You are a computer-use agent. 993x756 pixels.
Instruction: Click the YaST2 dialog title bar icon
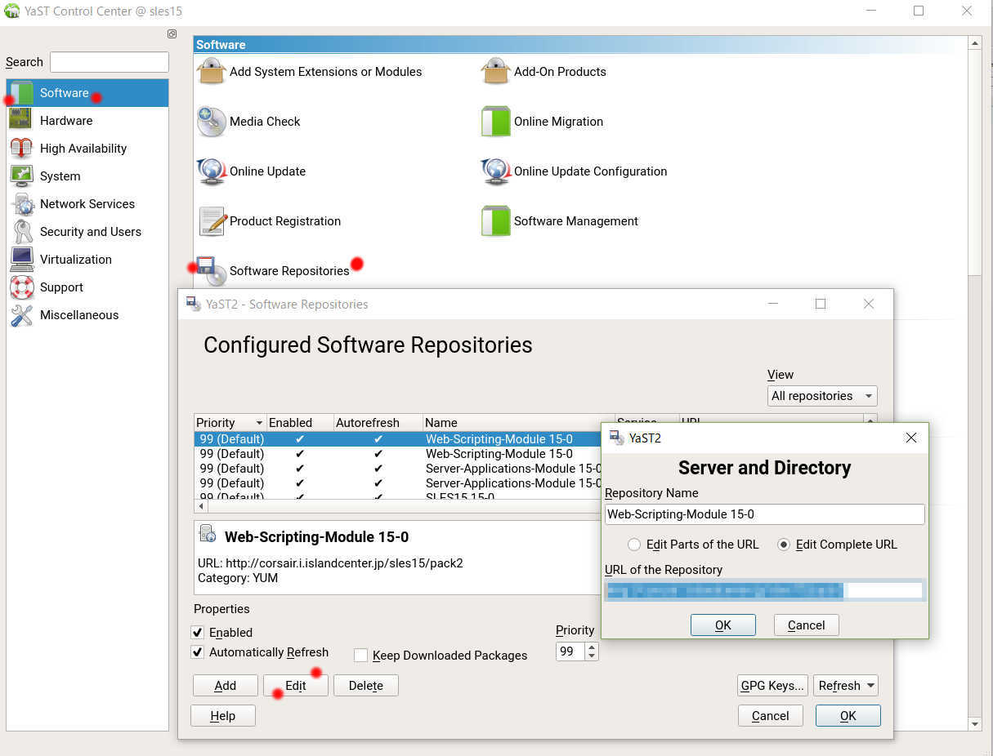pyautogui.click(x=616, y=438)
